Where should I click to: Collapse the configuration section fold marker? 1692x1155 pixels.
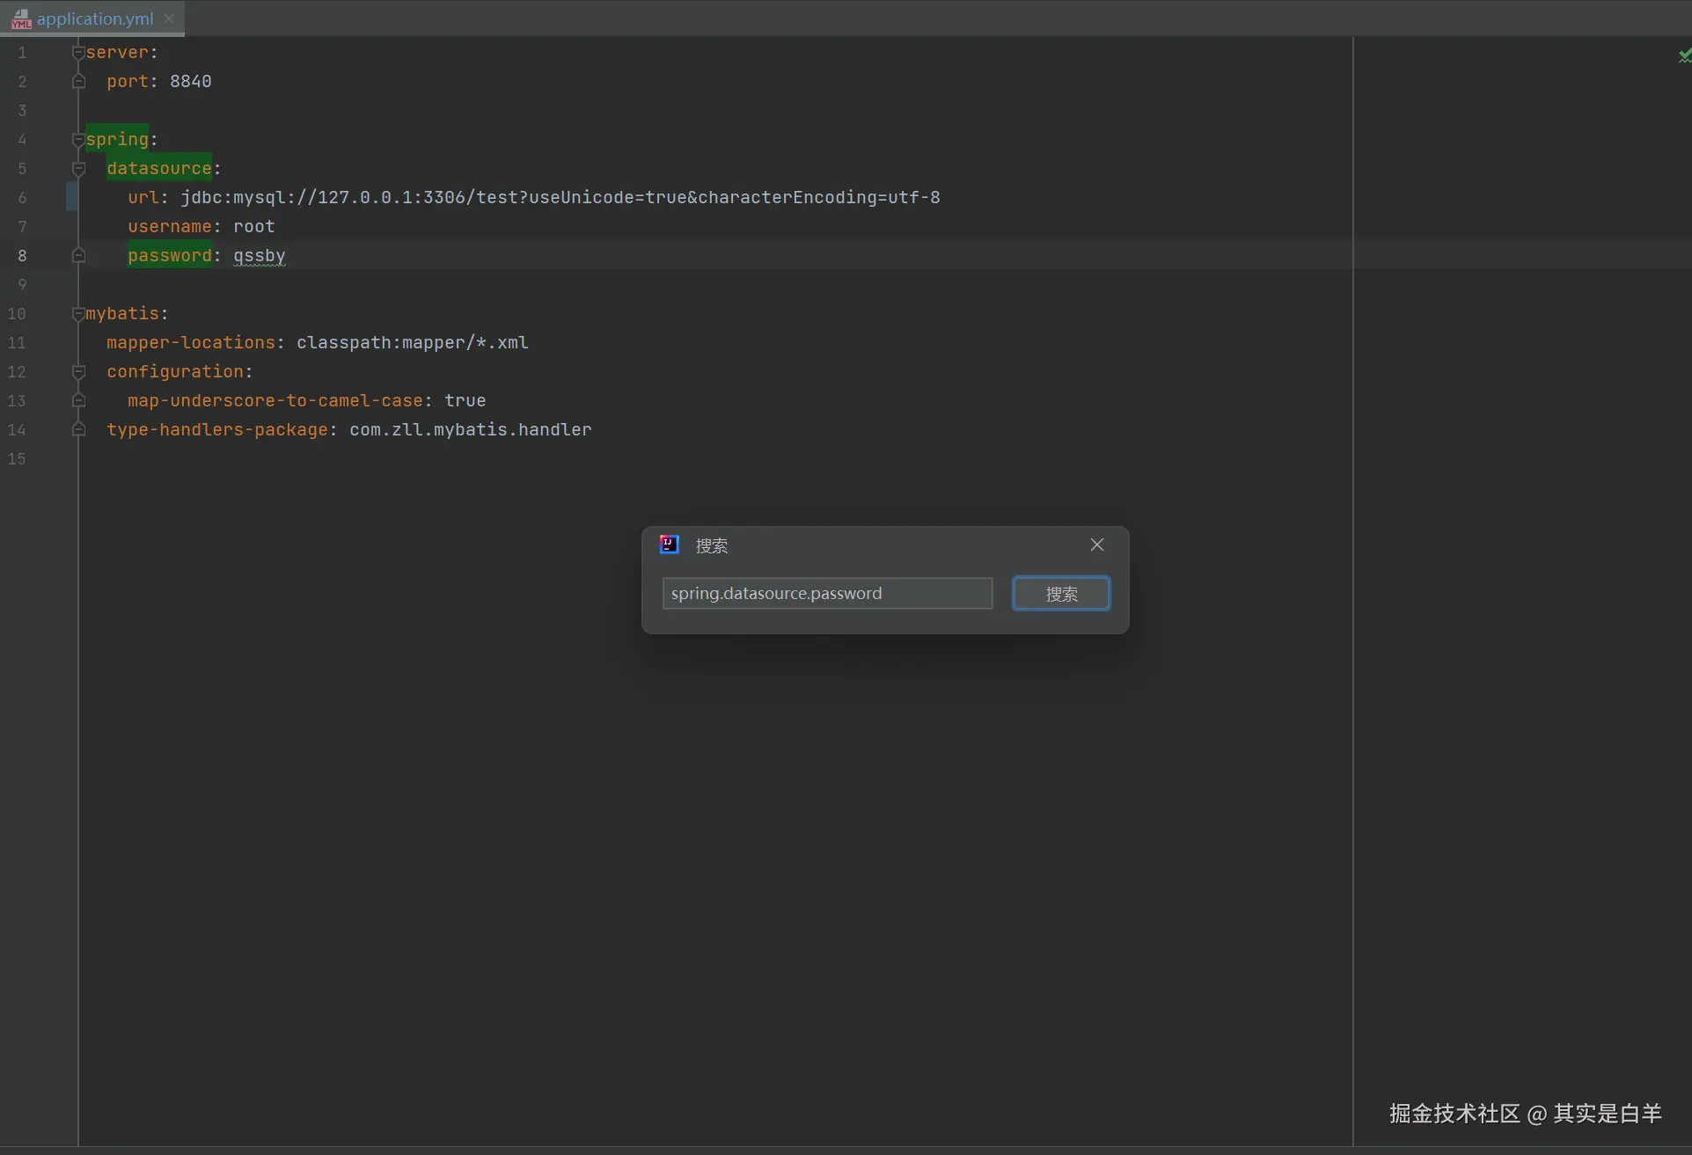(x=78, y=372)
